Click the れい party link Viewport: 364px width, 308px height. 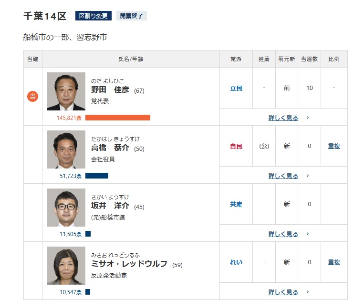tap(236, 262)
